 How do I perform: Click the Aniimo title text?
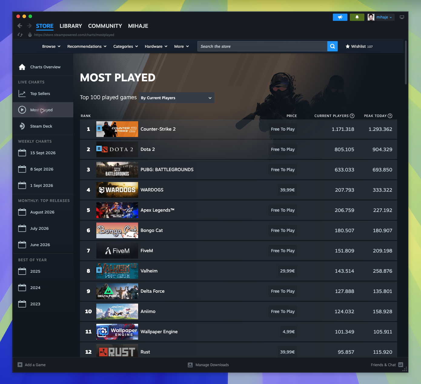[x=148, y=311]
